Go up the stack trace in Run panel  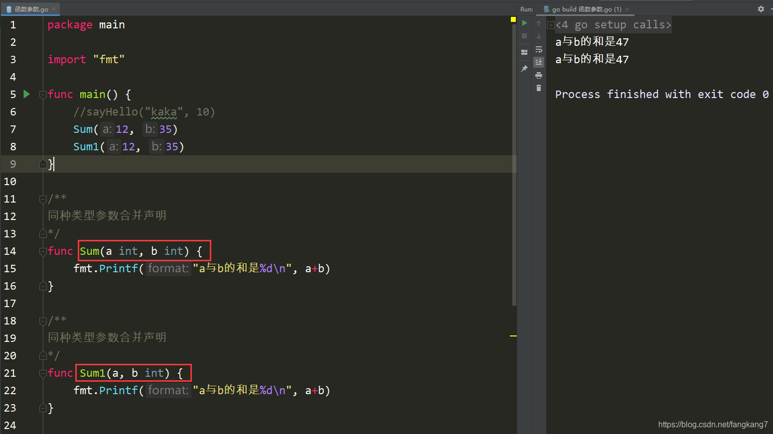[x=539, y=23]
